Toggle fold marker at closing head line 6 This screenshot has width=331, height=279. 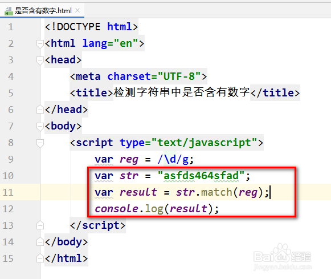point(40,110)
